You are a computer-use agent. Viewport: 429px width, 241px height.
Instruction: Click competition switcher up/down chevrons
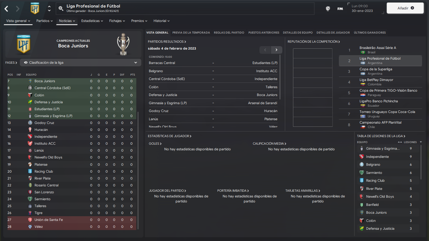coord(49,8)
